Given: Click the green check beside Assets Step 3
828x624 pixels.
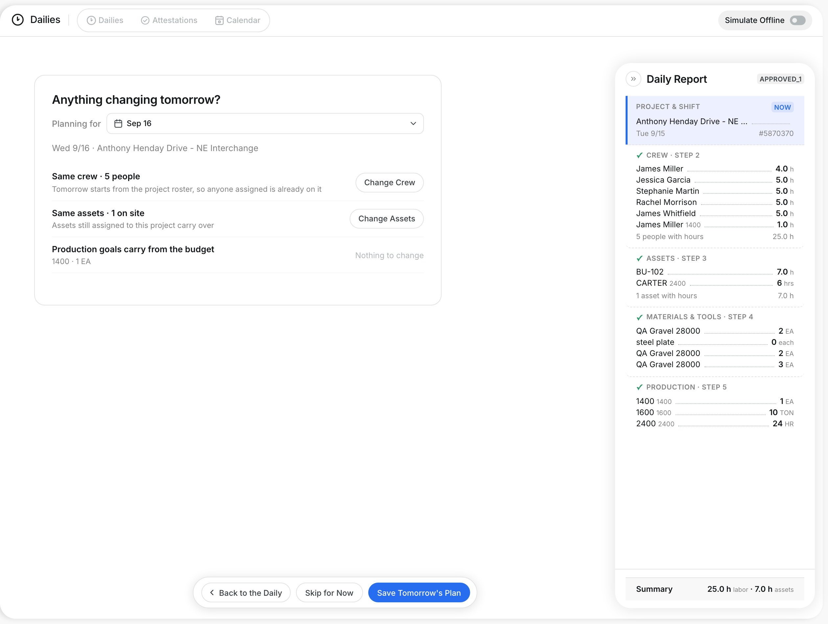Looking at the screenshot, I should click(639, 258).
